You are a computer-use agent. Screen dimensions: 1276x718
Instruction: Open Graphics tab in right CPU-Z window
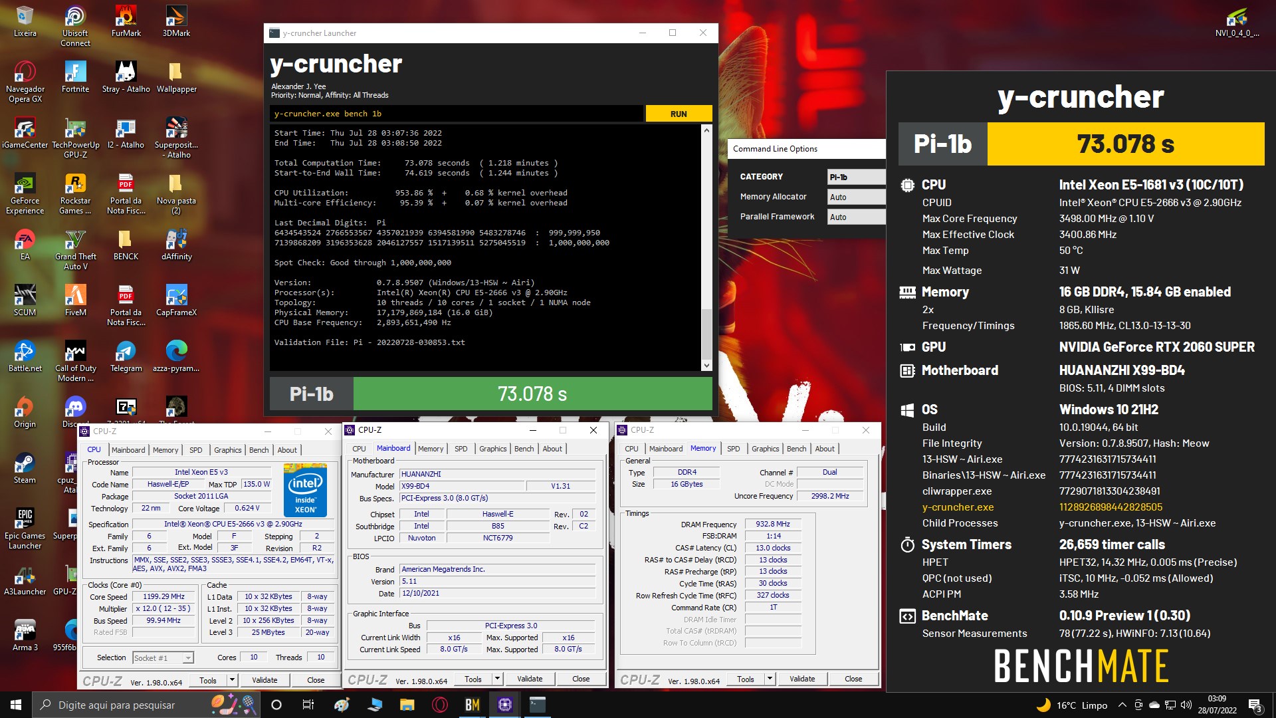coord(765,449)
